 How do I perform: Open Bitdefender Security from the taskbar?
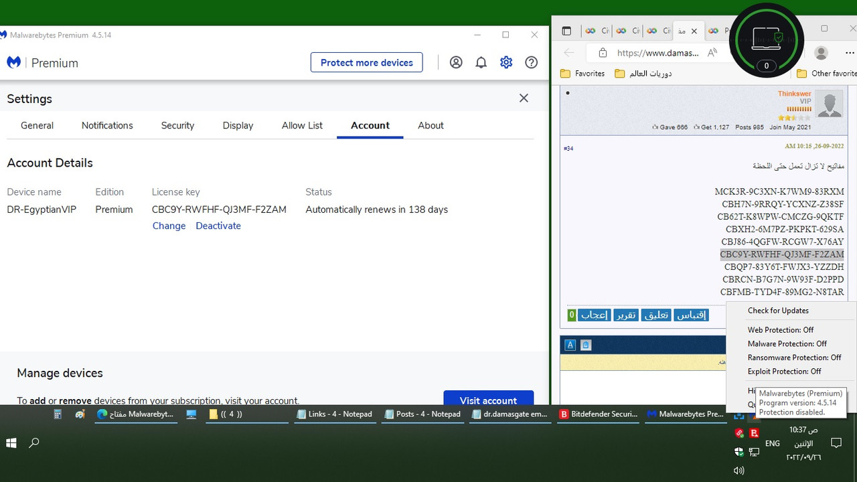pos(598,414)
